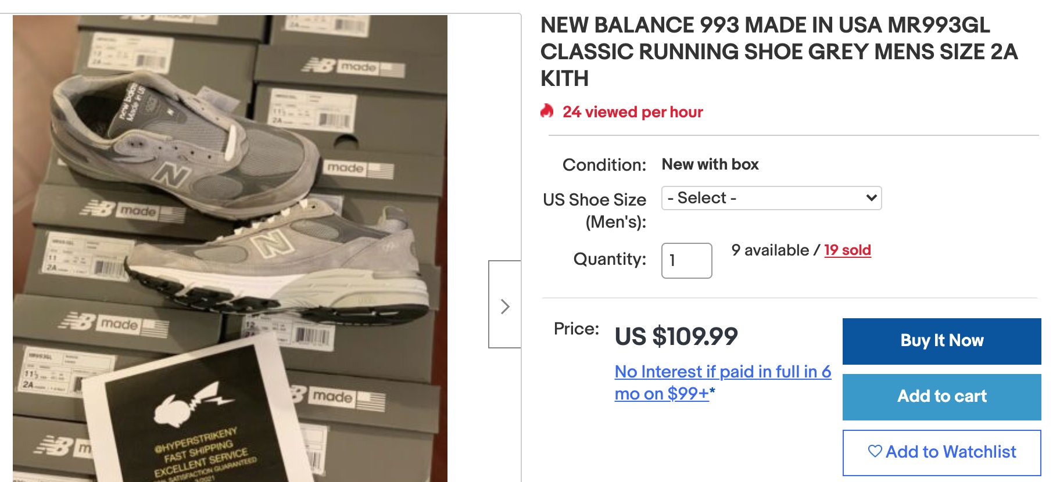Viewport: 1060px width, 482px height.
Task: Open the US Shoe Size dropdown
Action: 771,198
